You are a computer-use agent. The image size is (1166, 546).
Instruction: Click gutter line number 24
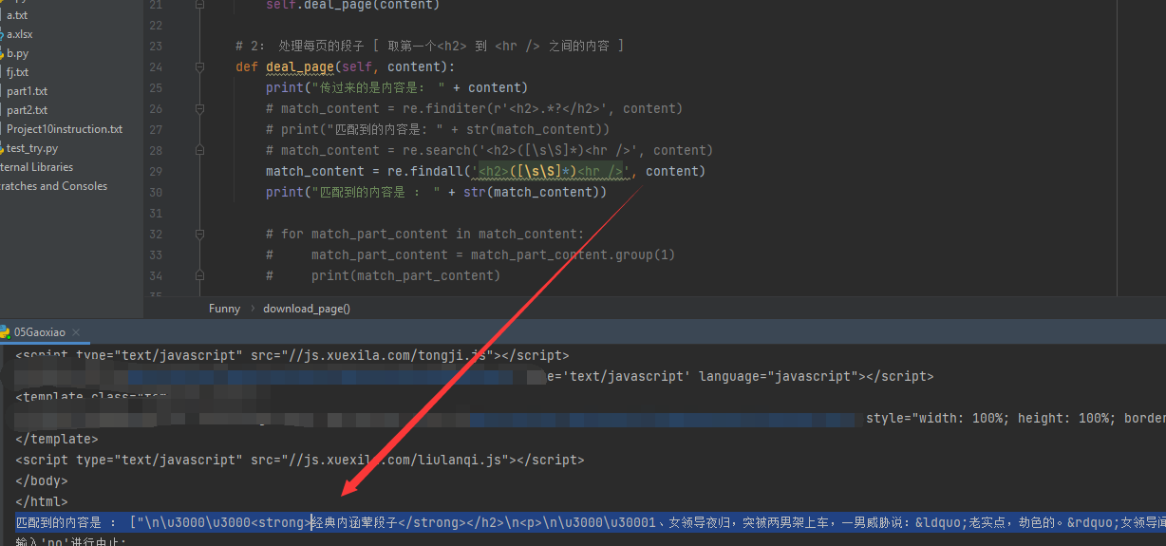click(x=156, y=66)
